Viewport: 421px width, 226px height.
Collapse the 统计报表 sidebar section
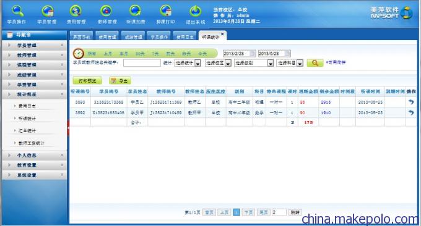(x=35, y=94)
